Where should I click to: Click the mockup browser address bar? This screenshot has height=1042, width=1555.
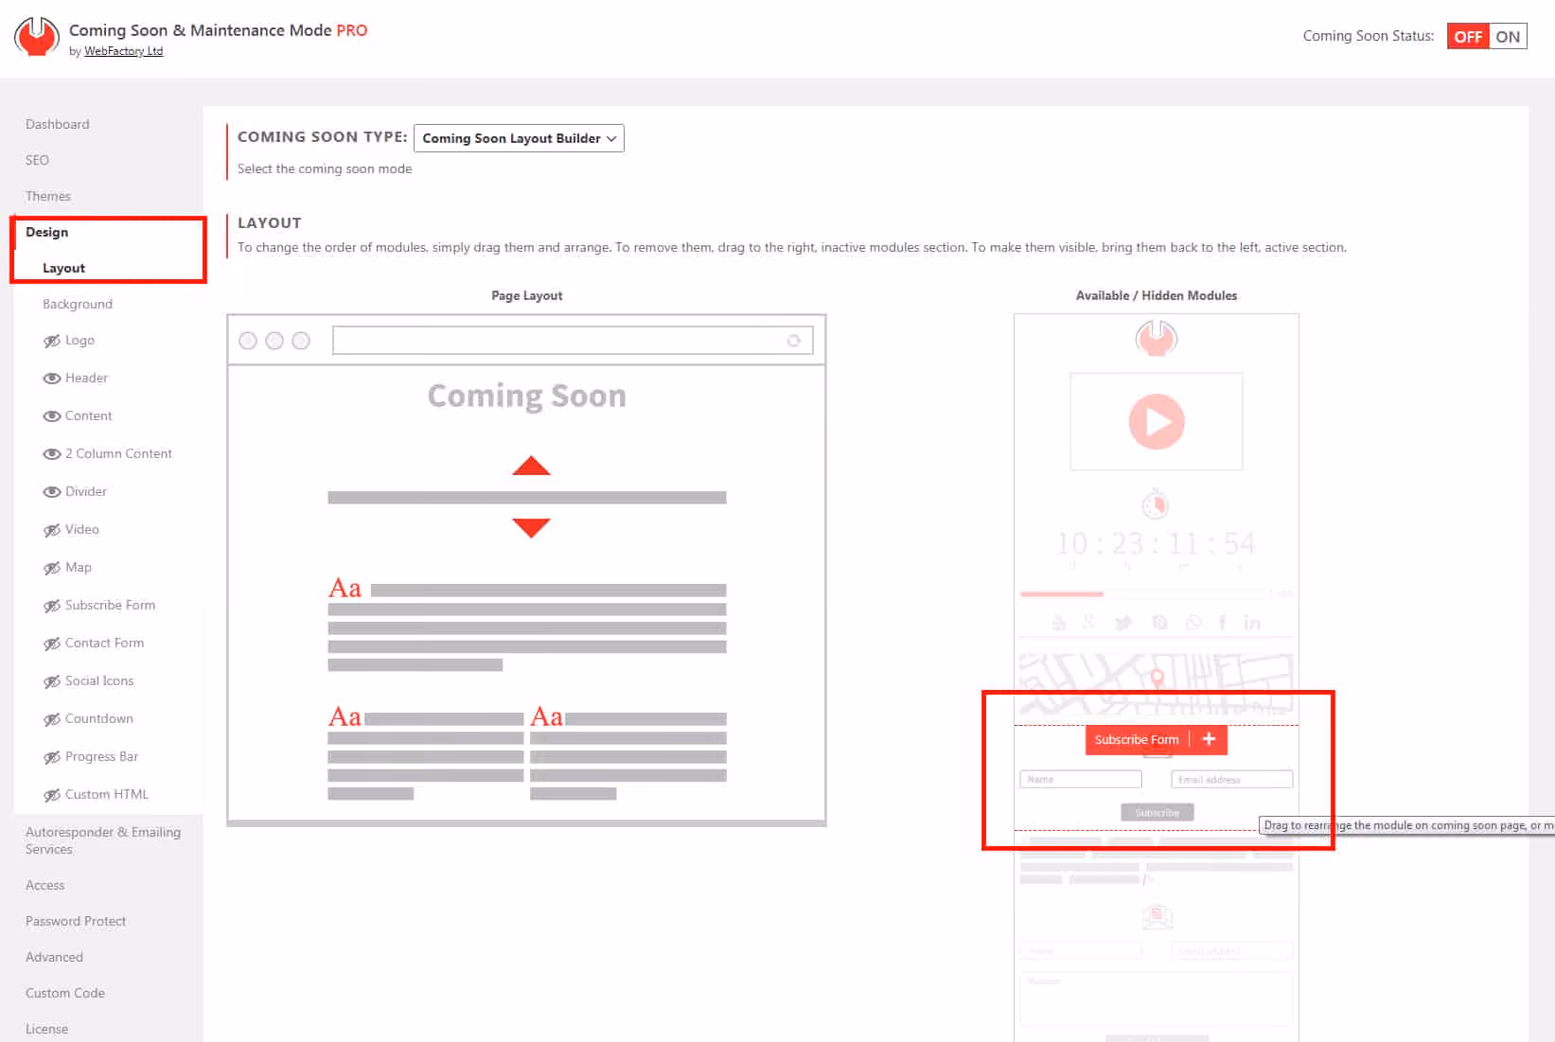pyautogui.click(x=573, y=341)
